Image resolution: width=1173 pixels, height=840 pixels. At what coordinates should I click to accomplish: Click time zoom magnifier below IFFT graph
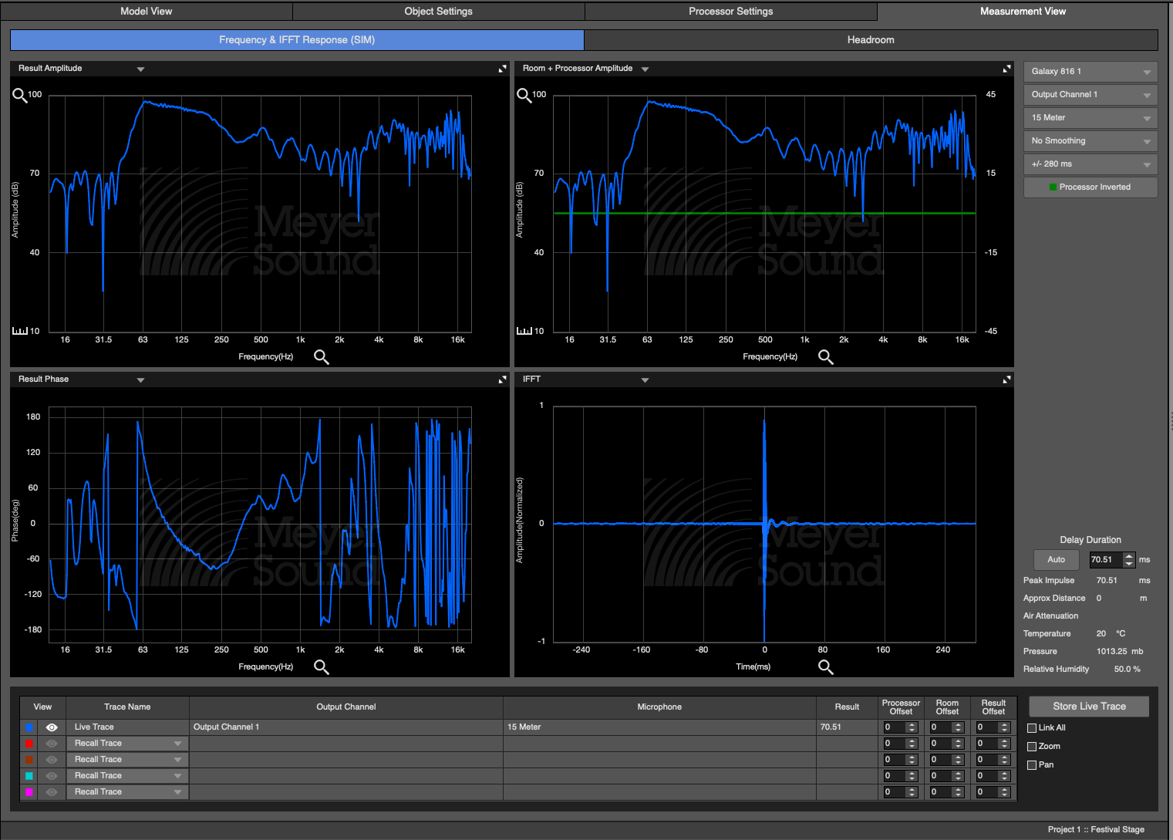coord(826,667)
